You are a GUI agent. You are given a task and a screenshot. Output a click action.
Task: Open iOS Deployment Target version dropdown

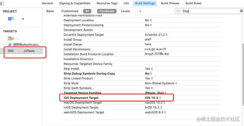coord(153,98)
